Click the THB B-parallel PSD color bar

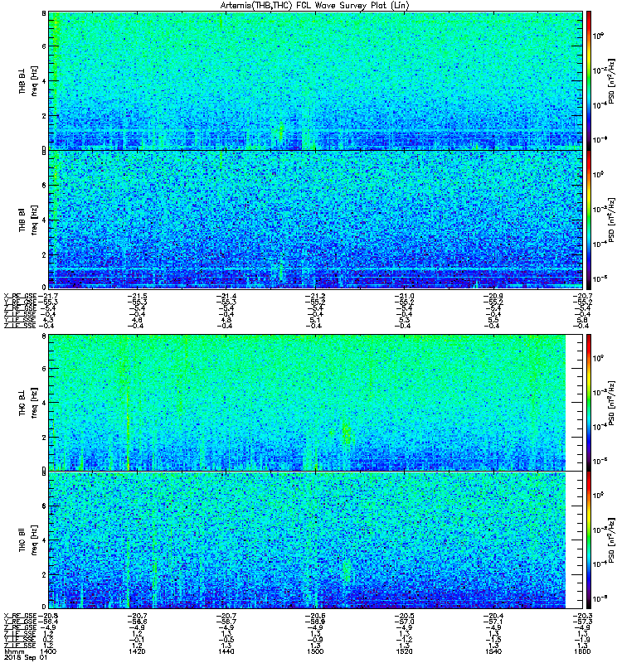(x=589, y=220)
